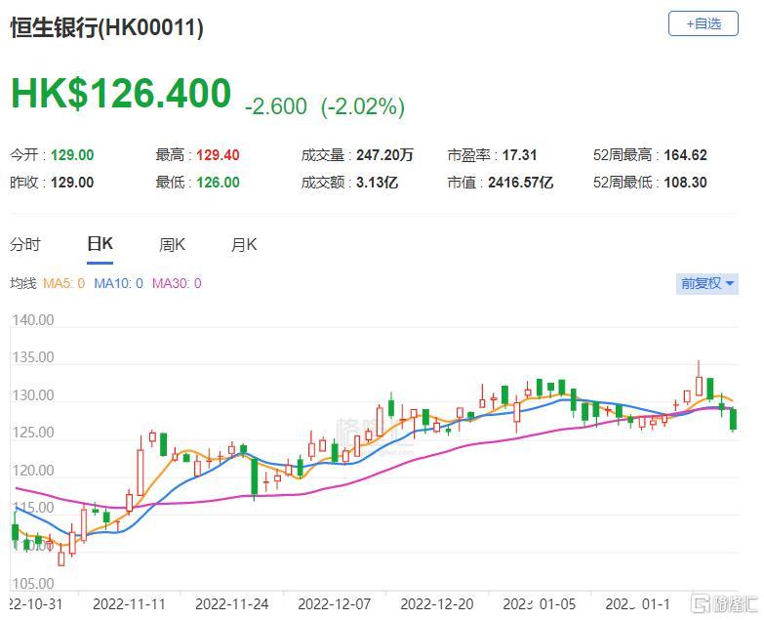Click the MA30 moving average label

177,283
